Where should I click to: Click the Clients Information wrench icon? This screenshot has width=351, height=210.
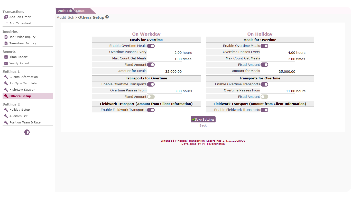(x=6, y=77)
